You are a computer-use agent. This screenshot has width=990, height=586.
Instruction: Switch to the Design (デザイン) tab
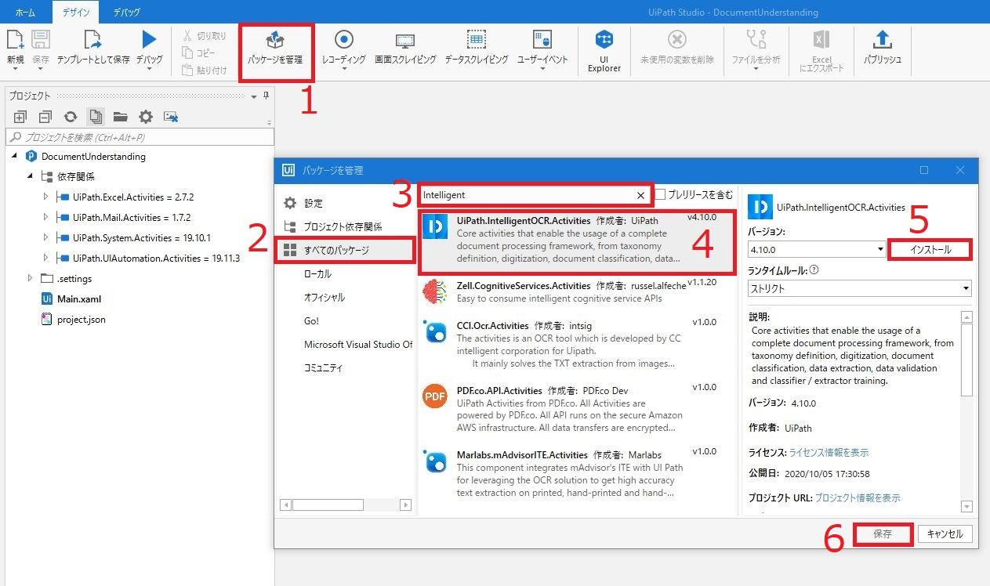click(x=76, y=12)
